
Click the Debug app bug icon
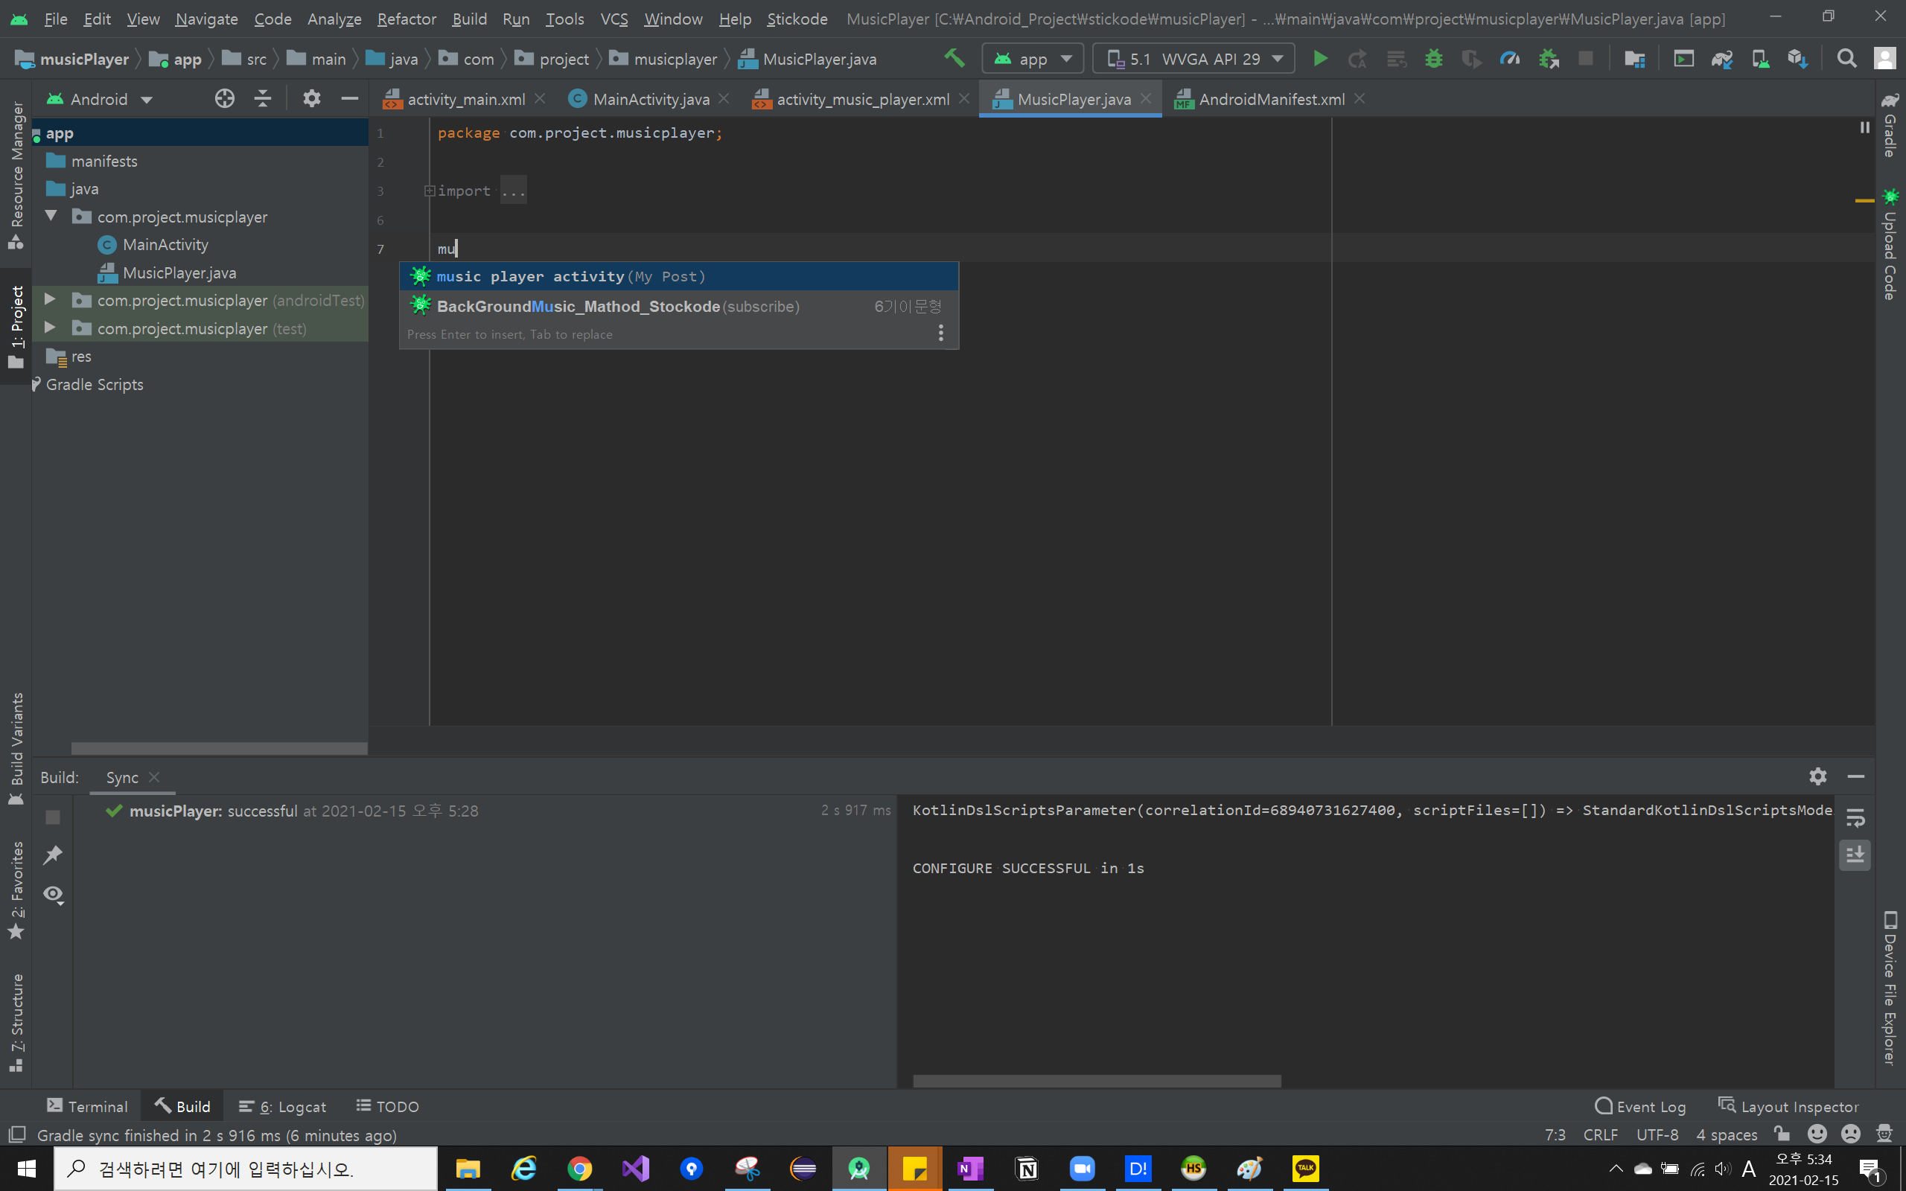pos(1433,59)
